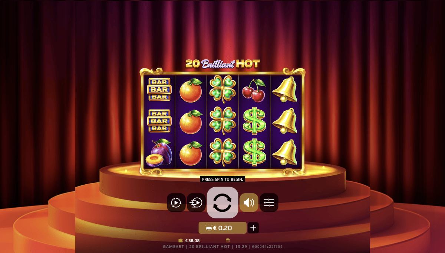
Task: Select the cherries symbol on the reels
Action: click(x=254, y=90)
